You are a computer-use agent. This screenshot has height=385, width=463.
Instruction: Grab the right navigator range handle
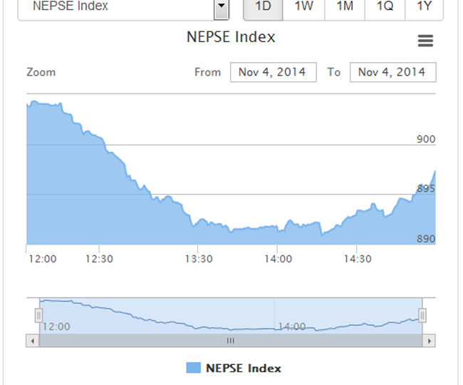coord(422,315)
